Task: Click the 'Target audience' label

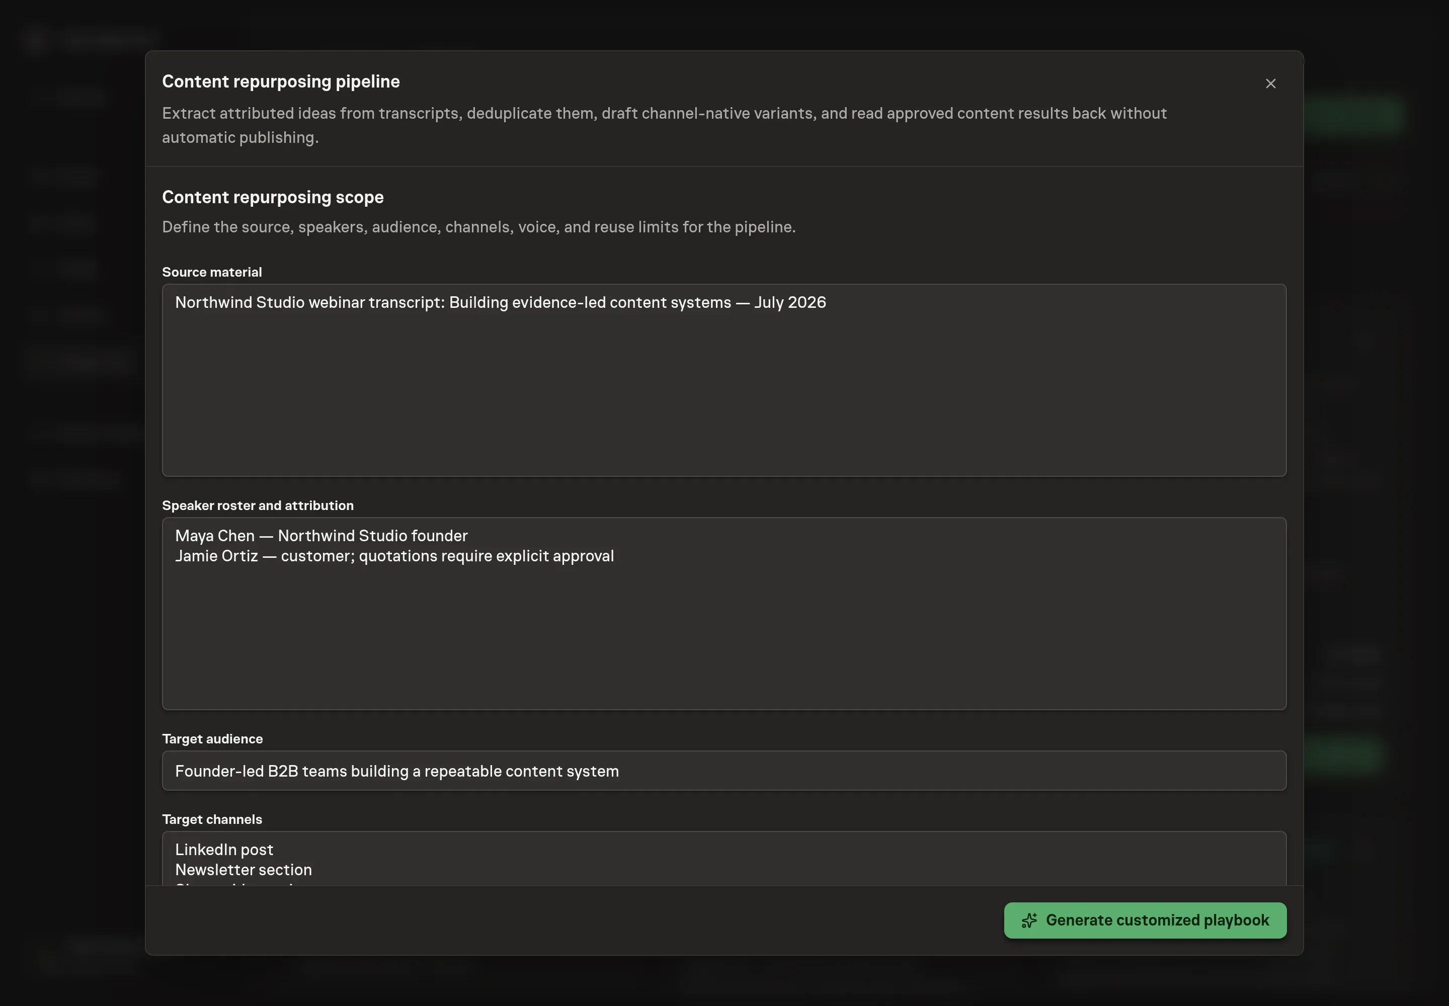Action: pos(212,739)
